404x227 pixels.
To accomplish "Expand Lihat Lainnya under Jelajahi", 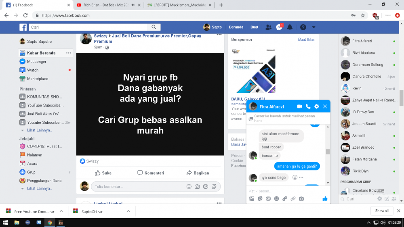I will point(40,188).
